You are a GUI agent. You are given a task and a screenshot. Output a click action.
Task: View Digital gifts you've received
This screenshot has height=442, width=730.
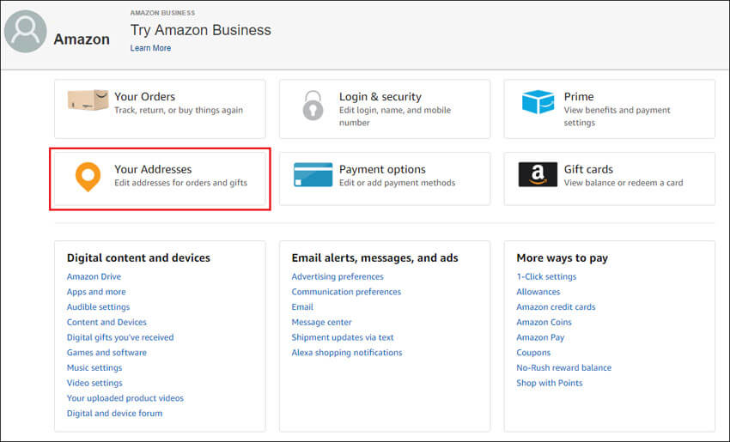click(x=120, y=337)
